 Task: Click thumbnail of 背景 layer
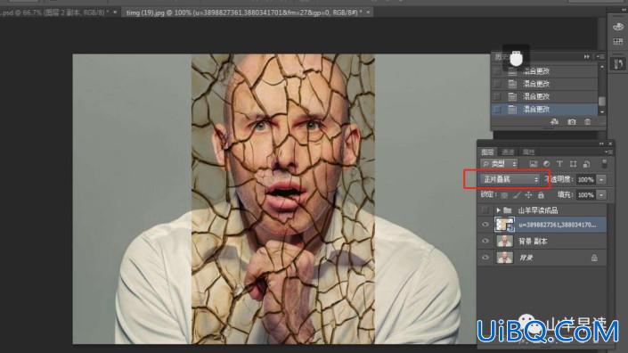(x=504, y=258)
